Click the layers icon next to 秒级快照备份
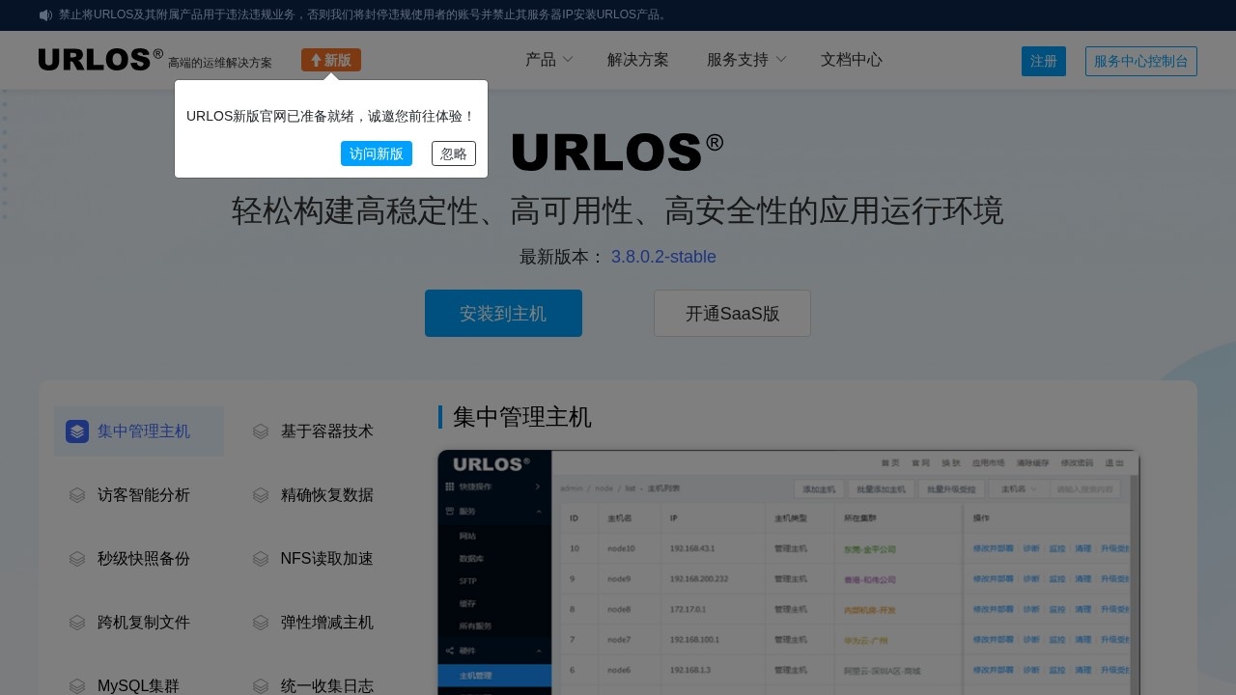The image size is (1236, 695). coord(77,559)
